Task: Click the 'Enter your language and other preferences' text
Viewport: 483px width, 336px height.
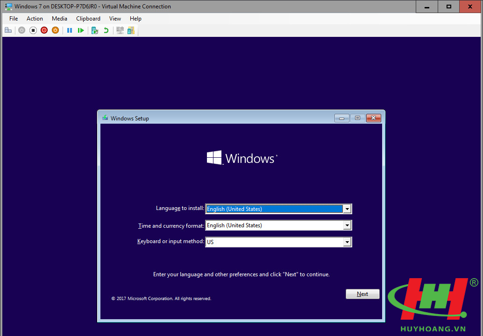Action: tap(241, 274)
